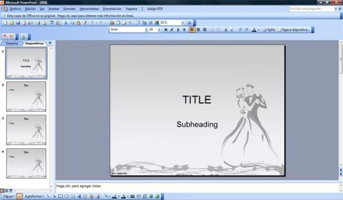Select slide 3 thumbnail
Screen dimensions: 343x200
coord(26,130)
